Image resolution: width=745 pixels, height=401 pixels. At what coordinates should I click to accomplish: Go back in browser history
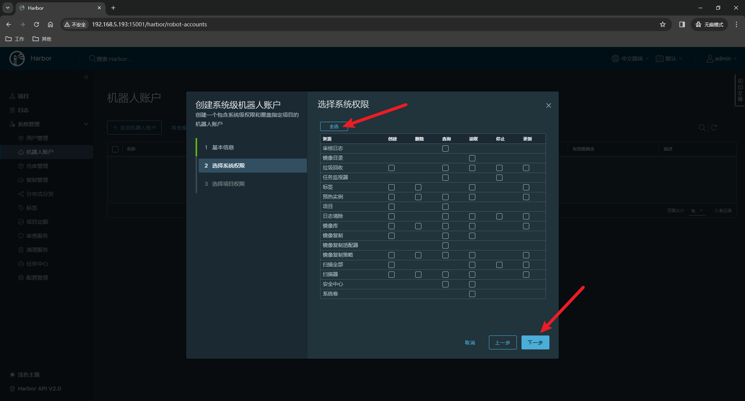pos(9,24)
